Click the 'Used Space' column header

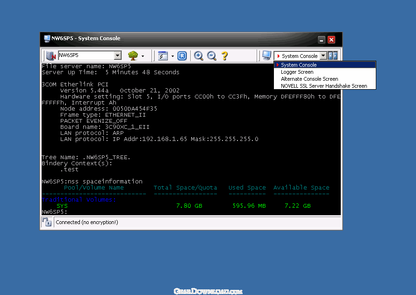247,188
